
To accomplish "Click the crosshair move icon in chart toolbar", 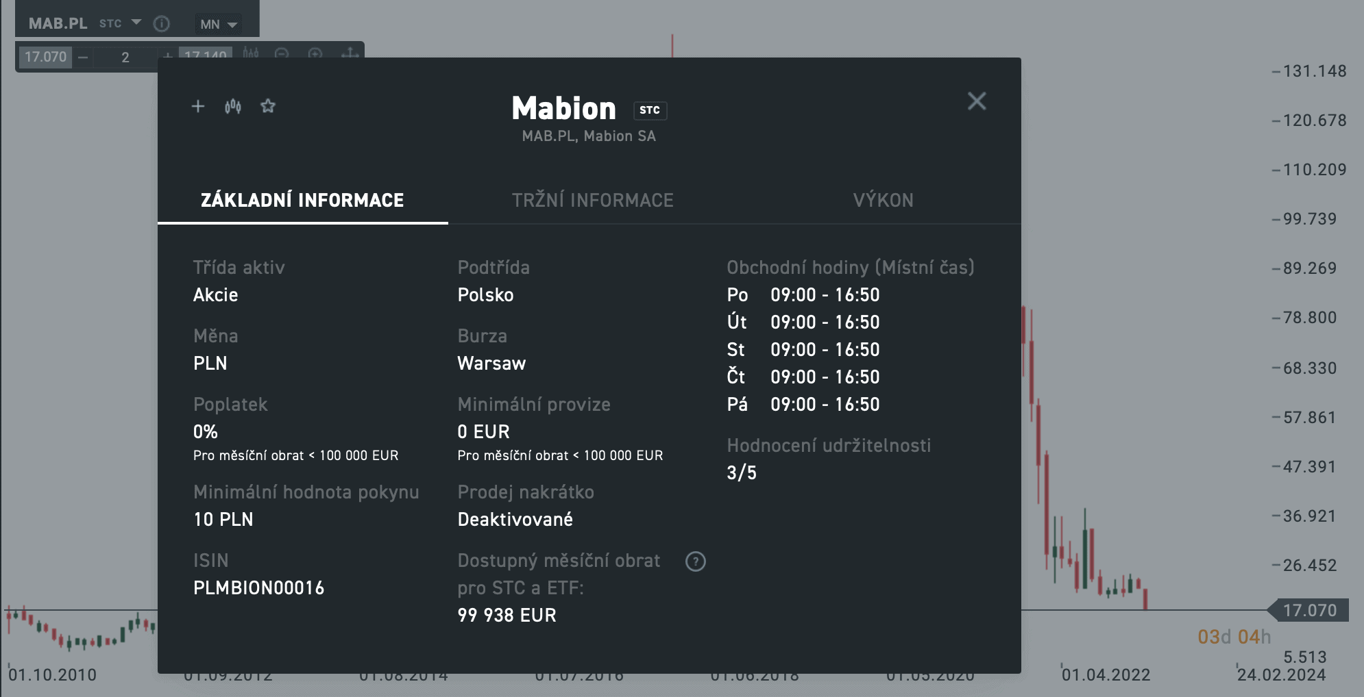I will coord(350,53).
